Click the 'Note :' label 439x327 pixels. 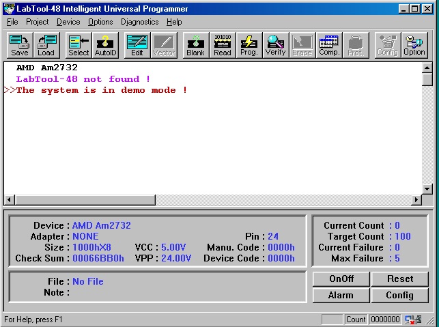(57, 292)
